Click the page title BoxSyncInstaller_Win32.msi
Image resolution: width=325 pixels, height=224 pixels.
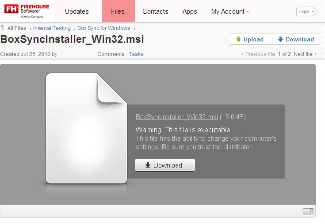click(x=72, y=39)
